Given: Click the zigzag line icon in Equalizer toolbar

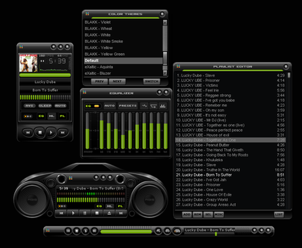Looking at the screenshot, I should coord(144,106).
